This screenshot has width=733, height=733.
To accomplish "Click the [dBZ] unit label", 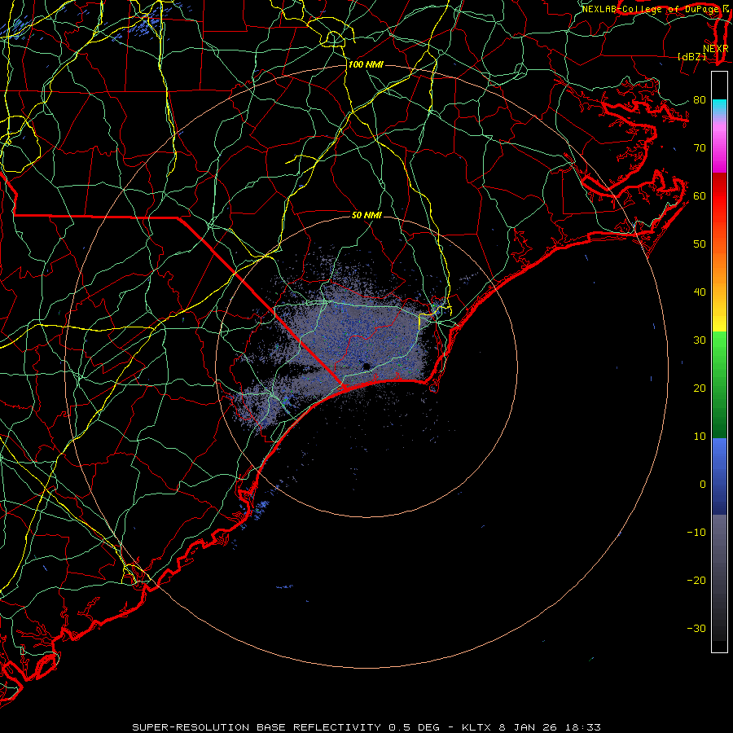I will tap(691, 57).
